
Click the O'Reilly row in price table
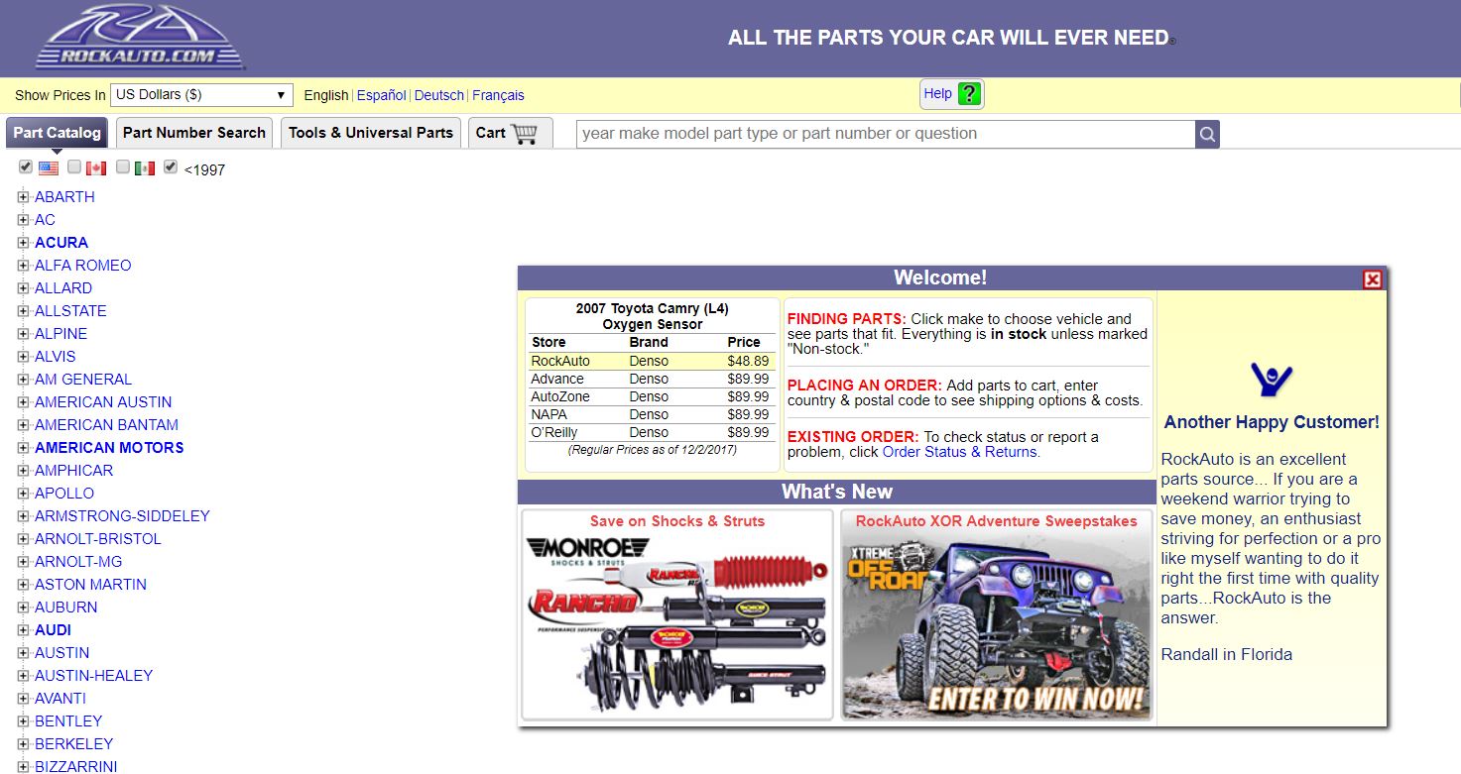[x=651, y=433]
